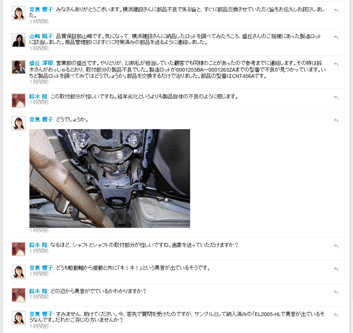The image size is (353, 333).
Task: Reply to 鈴木 隆's request for an image
Action: click(336, 246)
